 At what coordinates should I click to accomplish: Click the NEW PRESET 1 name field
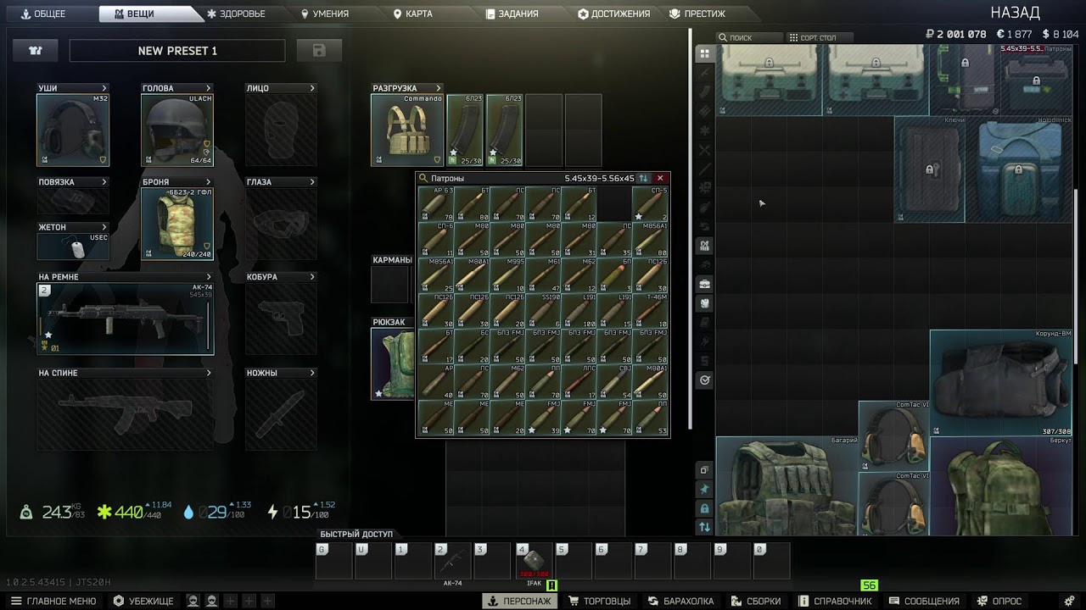tap(177, 51)
